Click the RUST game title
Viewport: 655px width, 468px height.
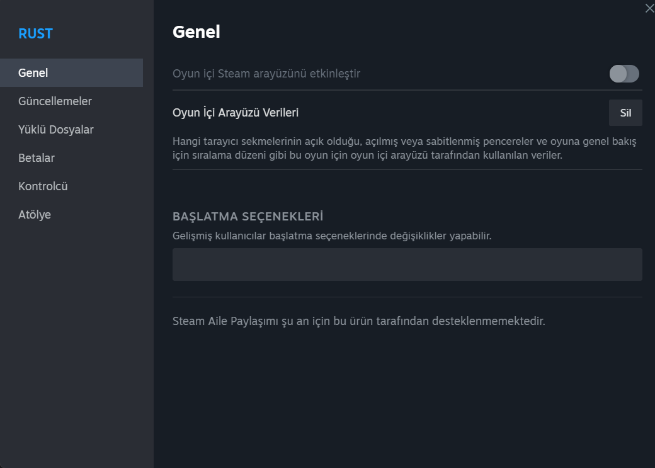pos(35,34)
